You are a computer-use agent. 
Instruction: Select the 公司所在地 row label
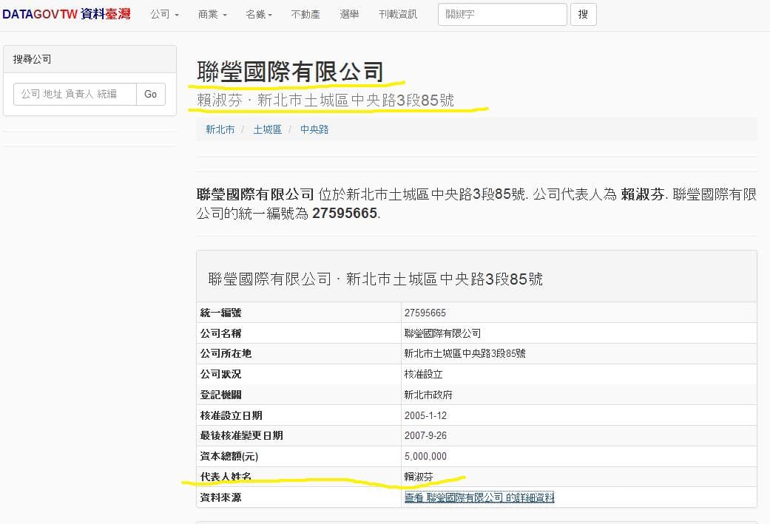click(x=226, y=353)
